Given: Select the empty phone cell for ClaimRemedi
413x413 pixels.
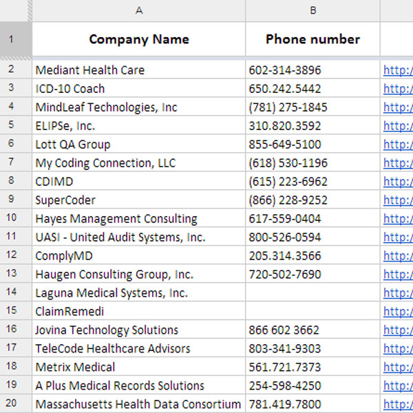Looking at the screenshot, I should (313, 311).
